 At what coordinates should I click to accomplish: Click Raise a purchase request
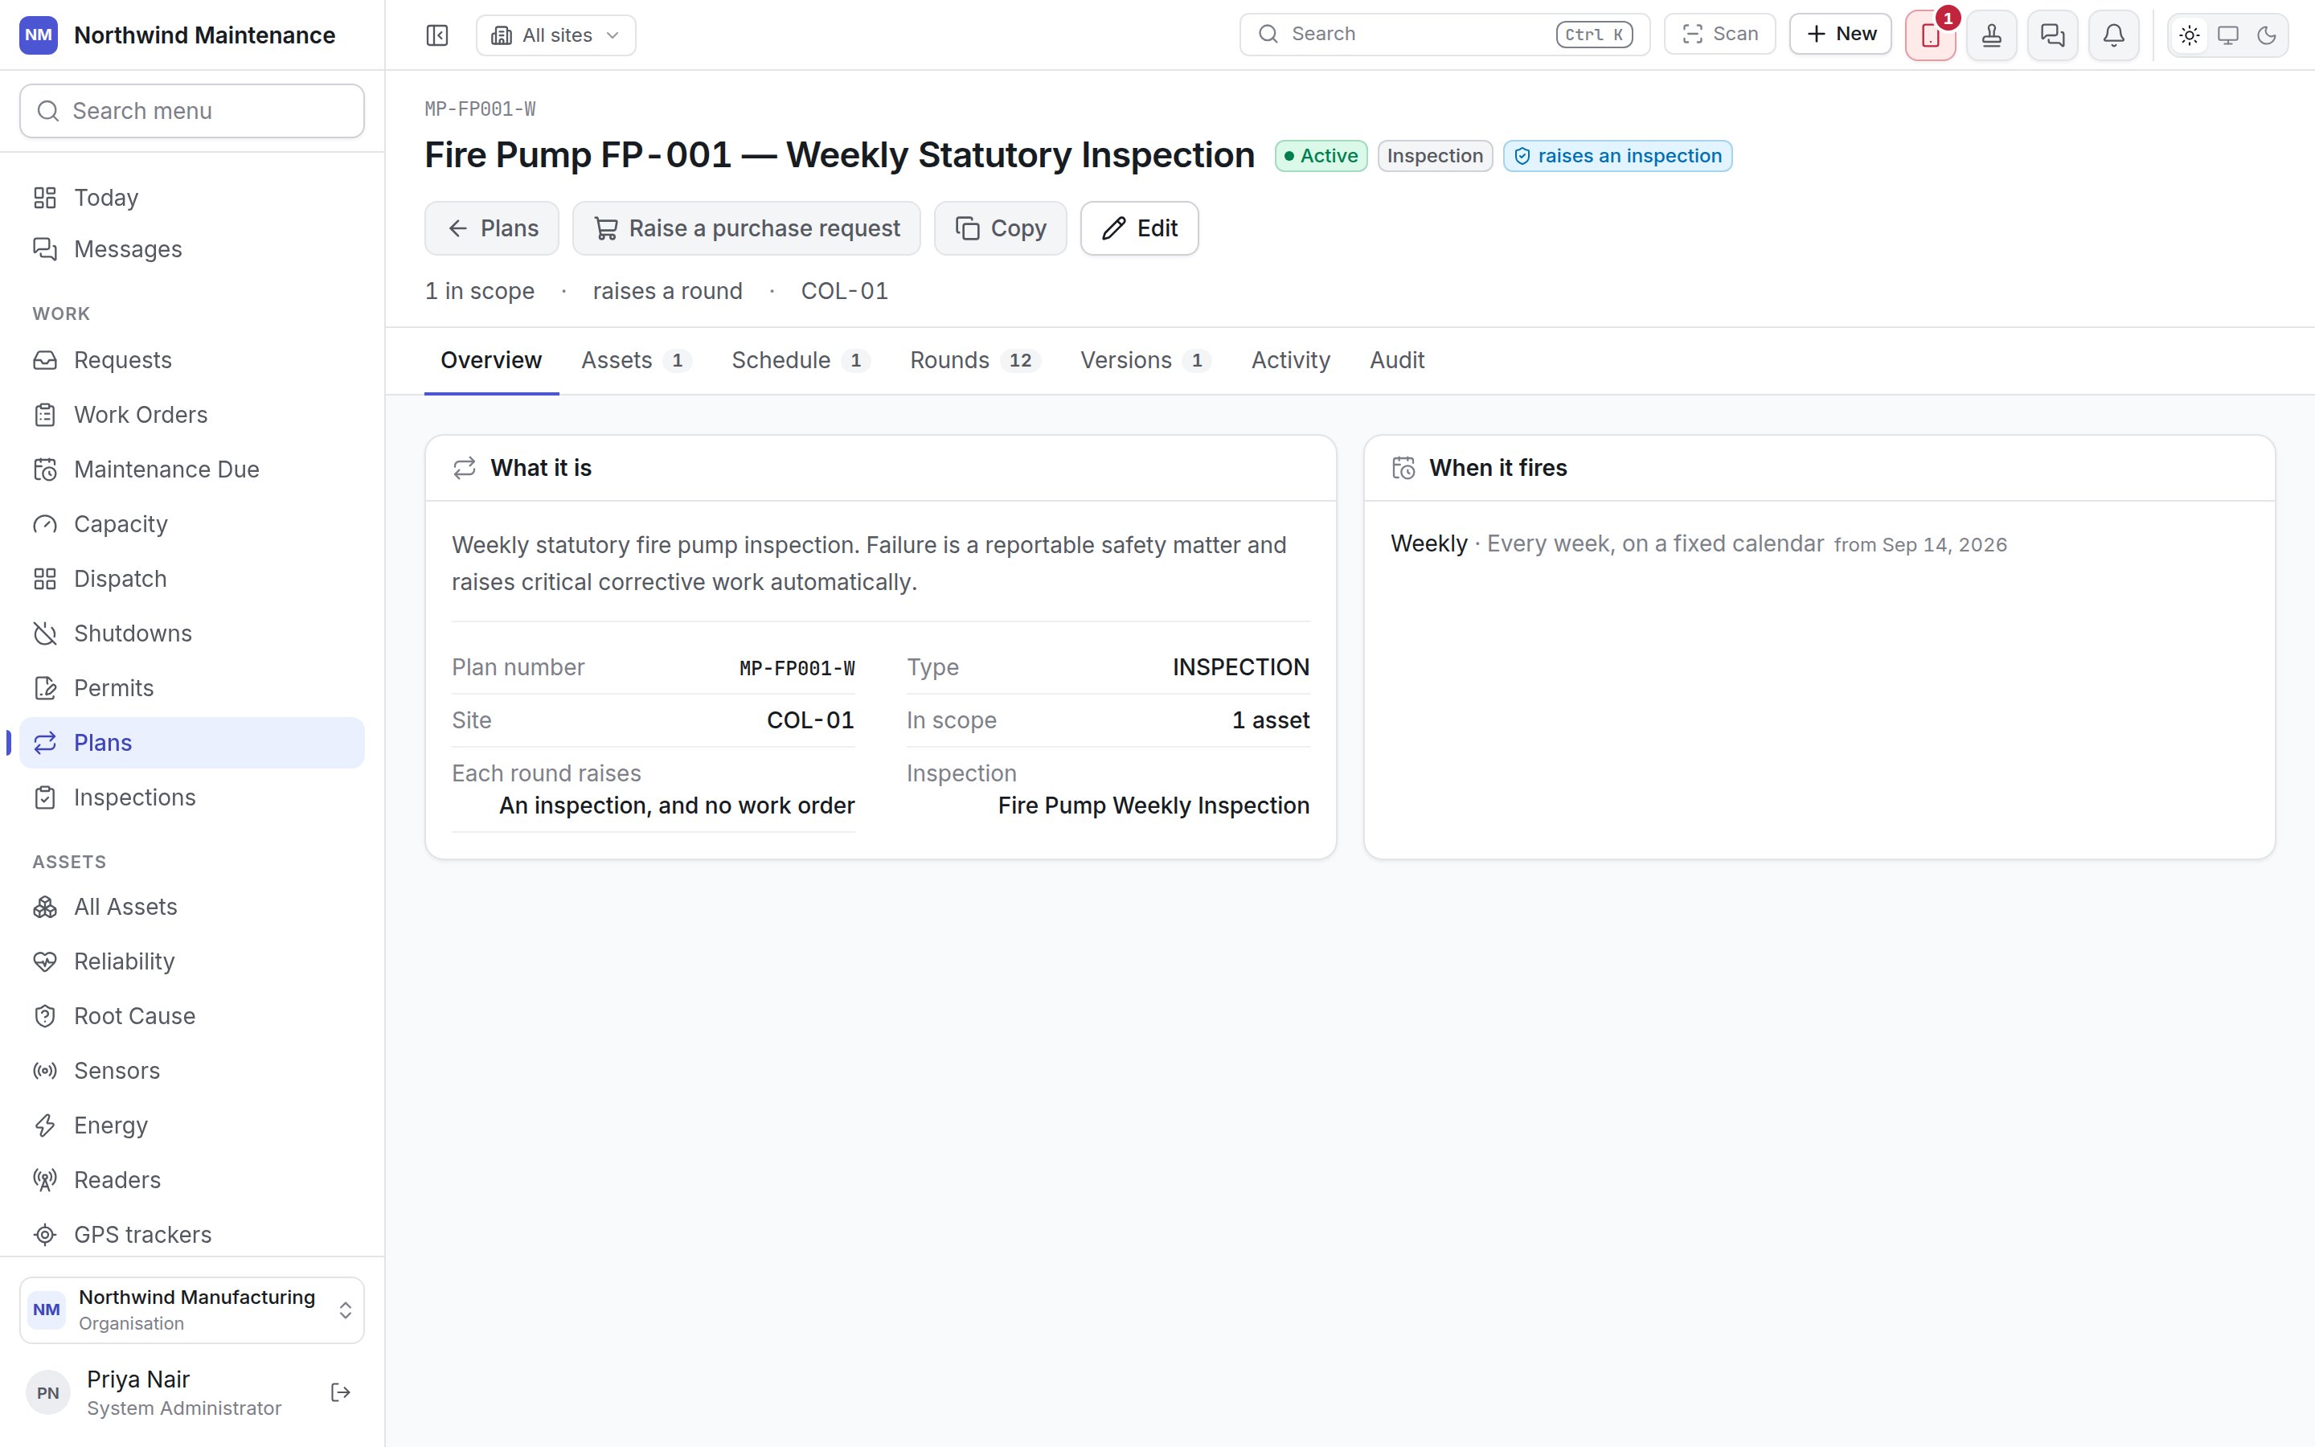click(746, 228)
